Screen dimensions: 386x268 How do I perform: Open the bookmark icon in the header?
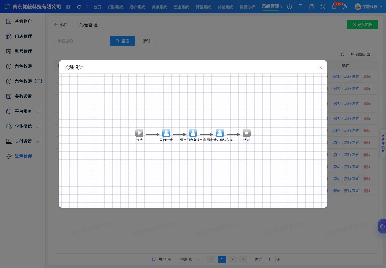311,7
